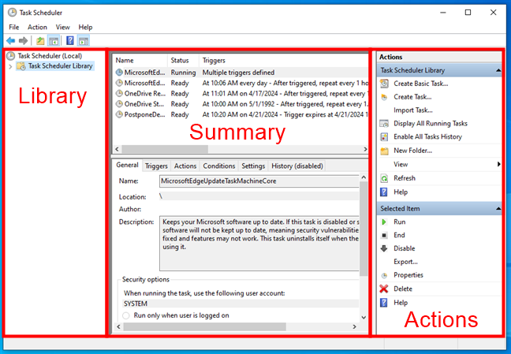Switch to the General tab

[x=127, y=166]
